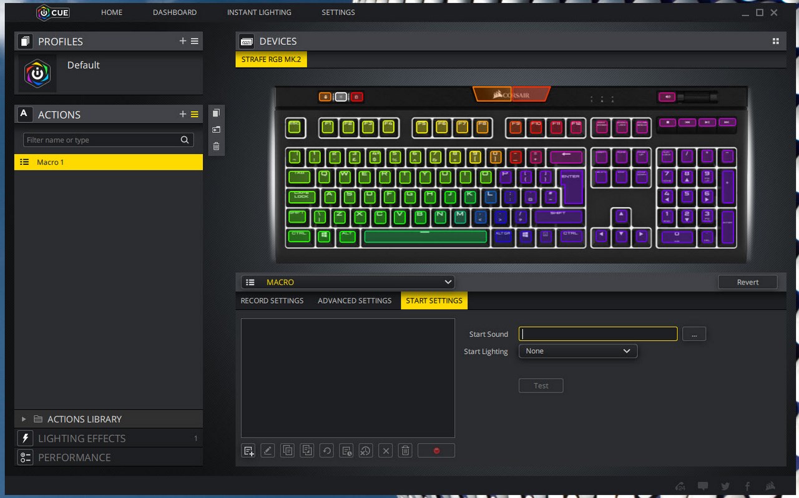Click the profile switch key on keyboard image
The image size is (799, 498).
click(325, 97)
